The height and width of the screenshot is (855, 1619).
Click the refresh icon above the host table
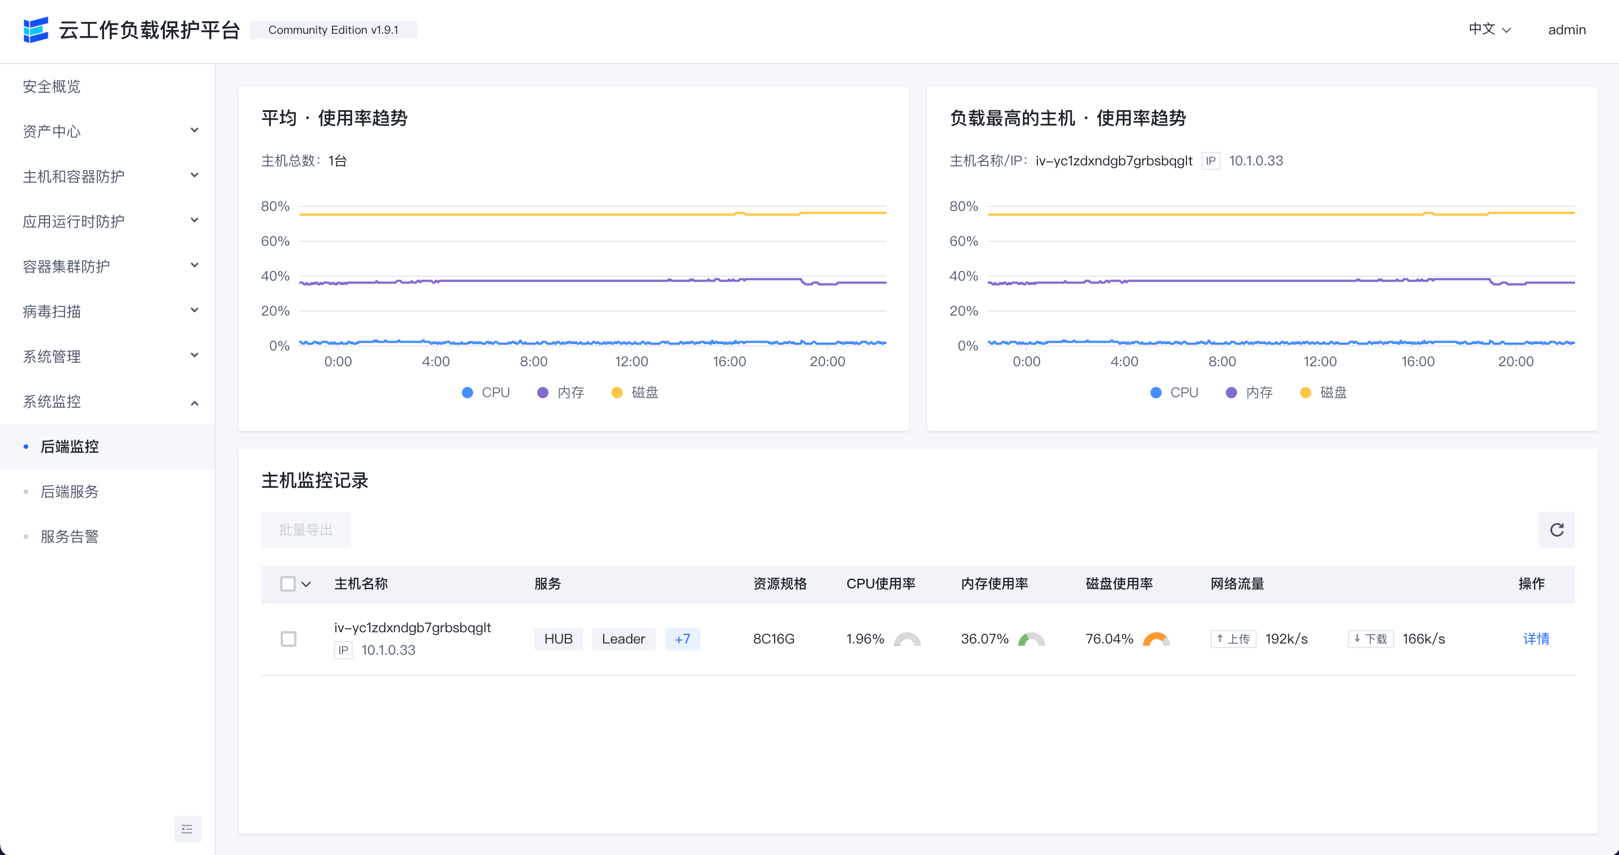point(1556,529)
